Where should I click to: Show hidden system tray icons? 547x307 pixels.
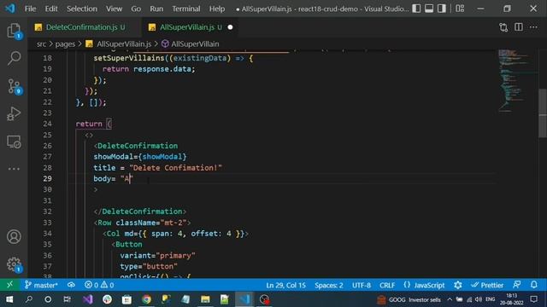(x=450, y=299)
